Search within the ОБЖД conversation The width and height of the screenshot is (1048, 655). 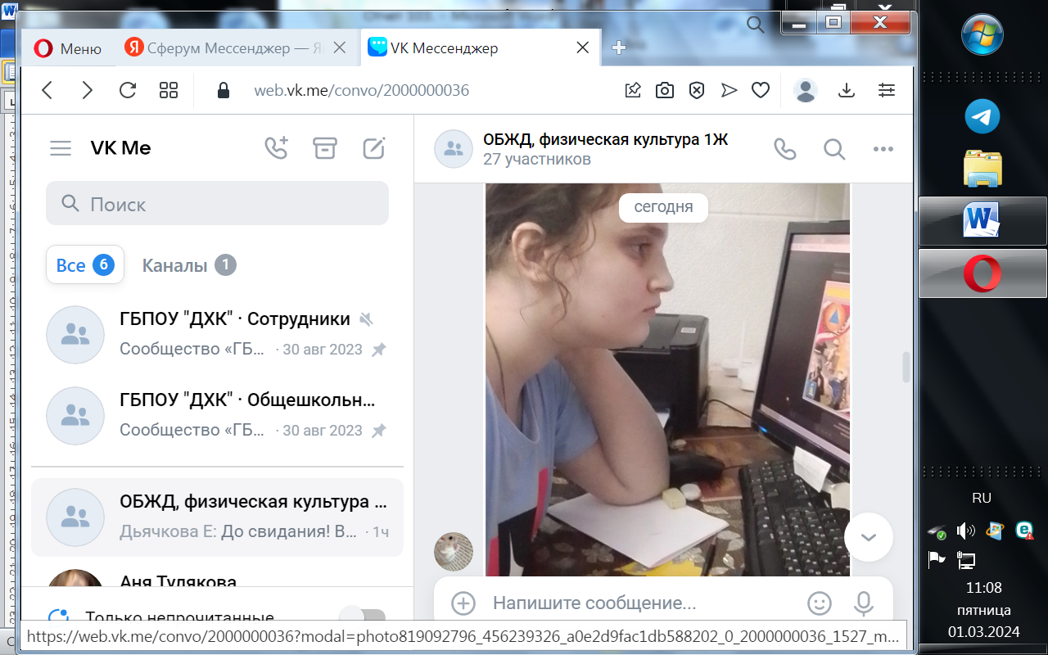[x=833, y=149]
